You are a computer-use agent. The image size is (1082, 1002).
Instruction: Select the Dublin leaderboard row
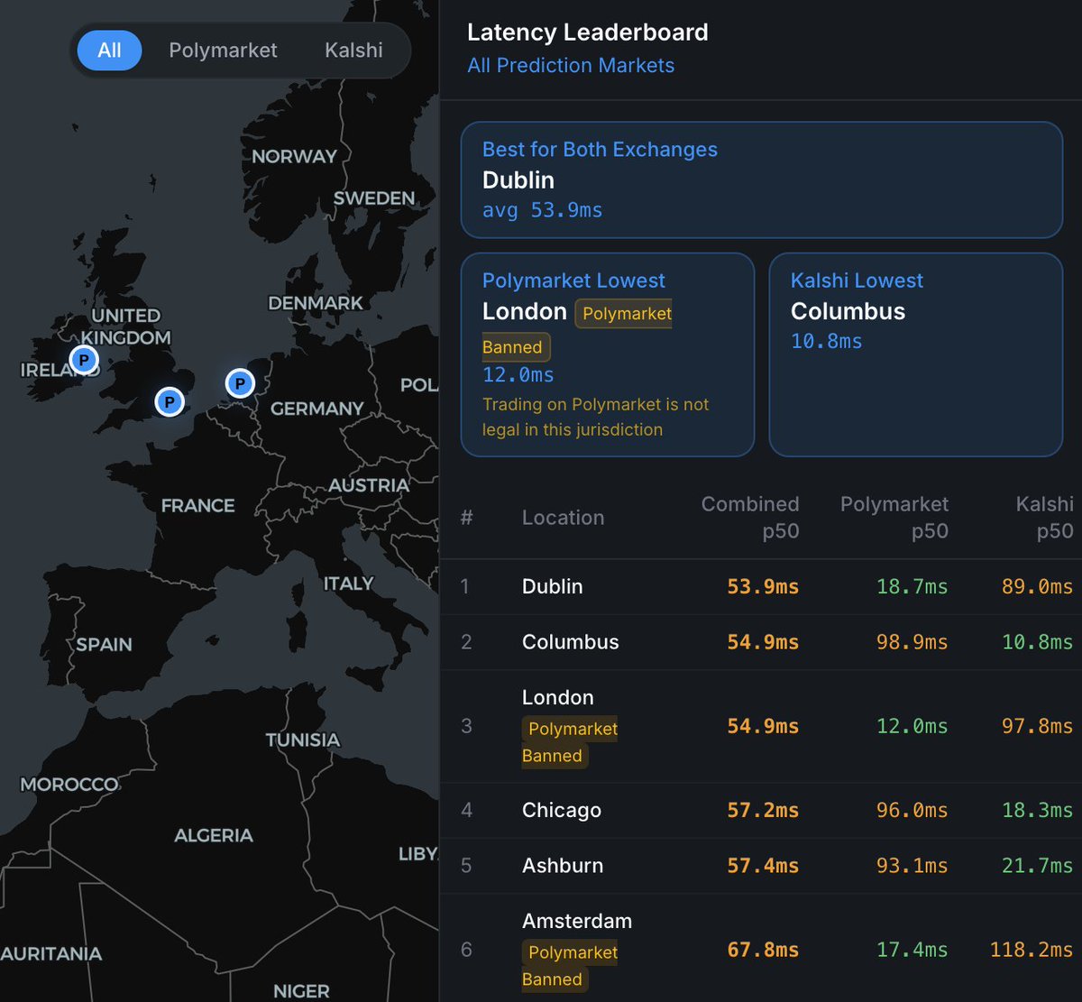tap(761, 587)
